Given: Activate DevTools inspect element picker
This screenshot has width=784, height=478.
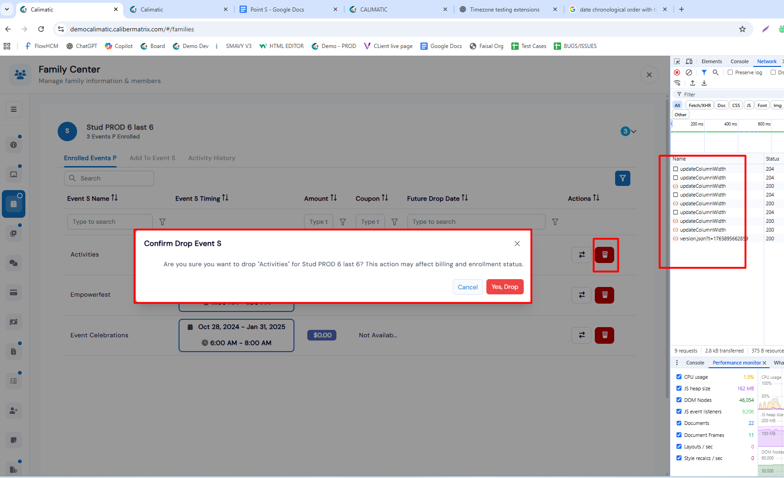Looking at the screenshot, I should [x=677, y=61].
